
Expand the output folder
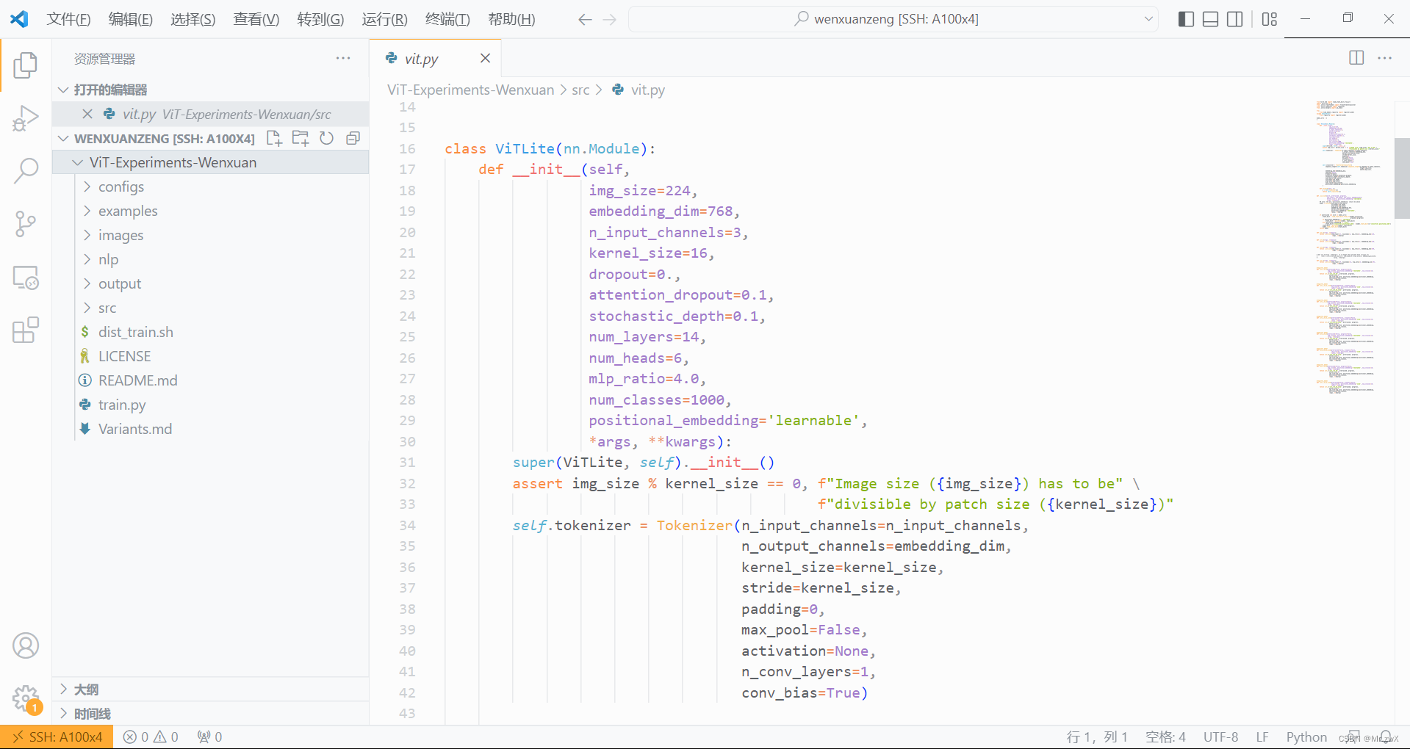coord(87,283)
